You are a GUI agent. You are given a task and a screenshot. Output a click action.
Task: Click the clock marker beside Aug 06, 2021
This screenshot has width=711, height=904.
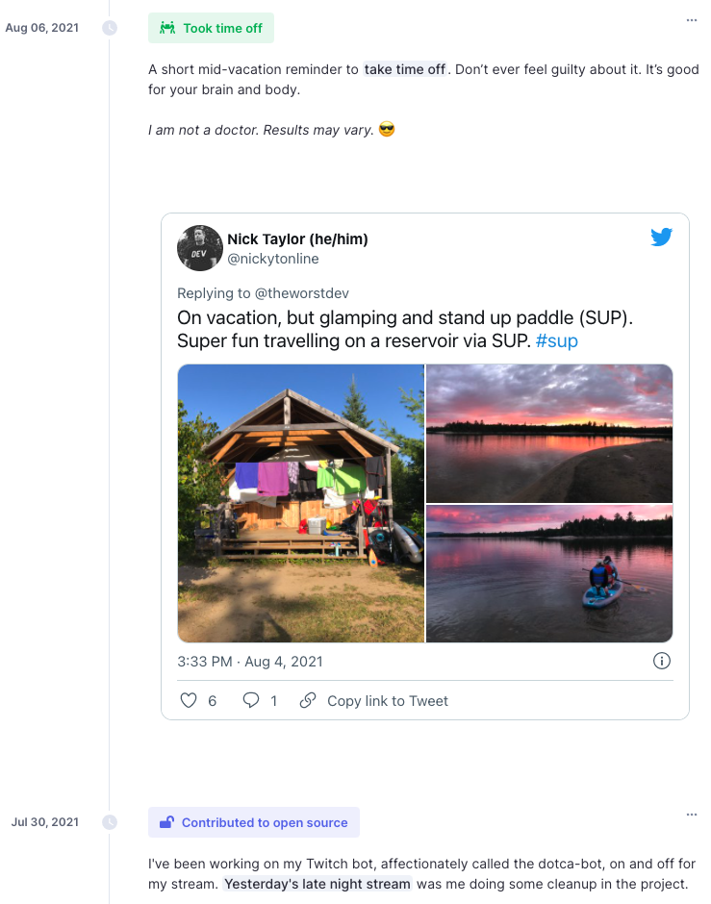click(110, 28)
